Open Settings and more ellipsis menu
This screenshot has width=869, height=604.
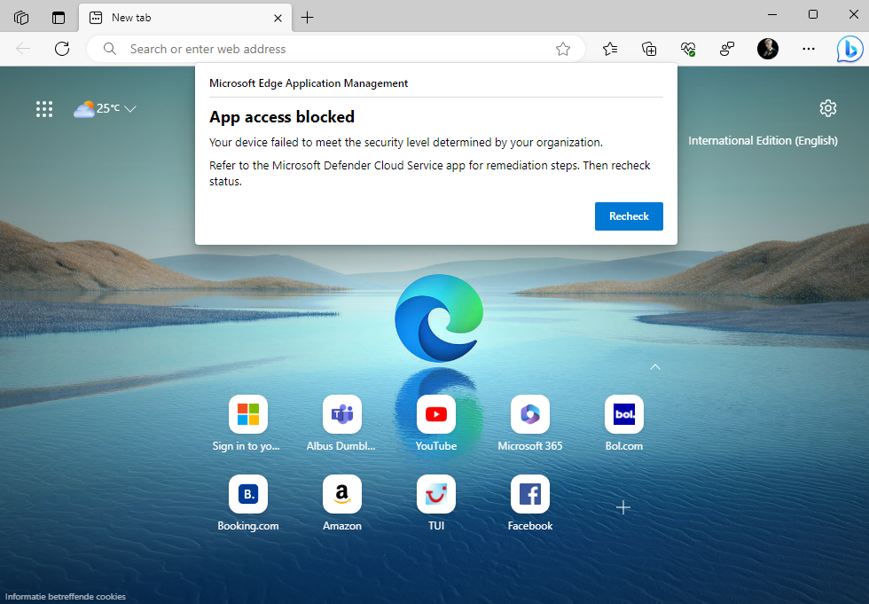[x=808, y=50]
